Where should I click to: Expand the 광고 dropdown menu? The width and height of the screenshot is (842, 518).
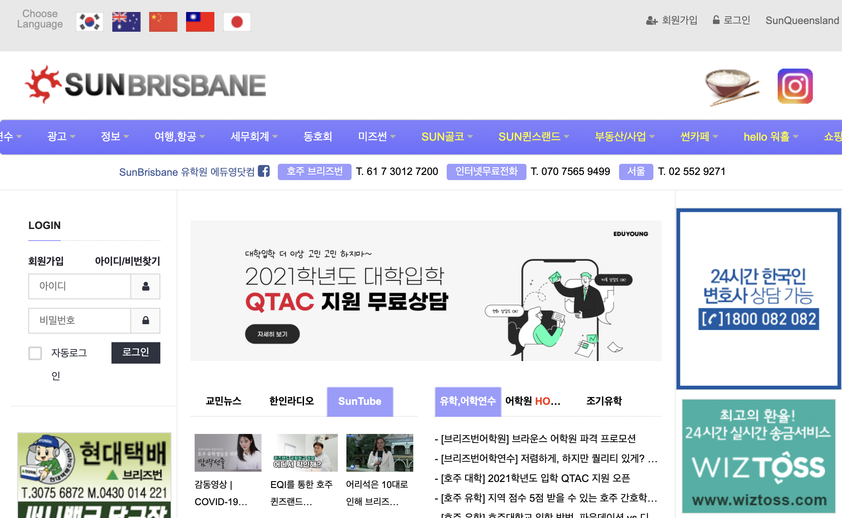(61, 136)
